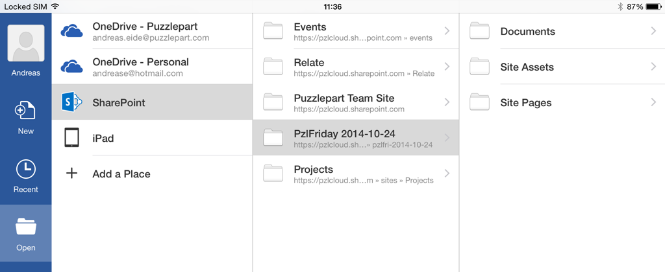Select the SharePoint logo icon

71,102
